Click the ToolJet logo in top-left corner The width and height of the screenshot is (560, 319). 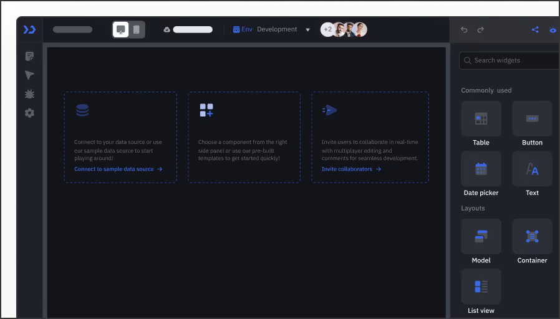coord(29,29)
